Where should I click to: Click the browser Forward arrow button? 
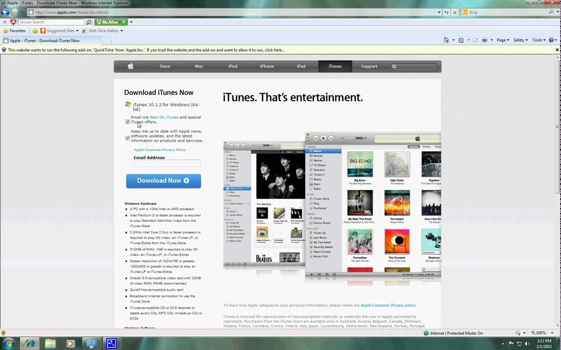[15, 12]
